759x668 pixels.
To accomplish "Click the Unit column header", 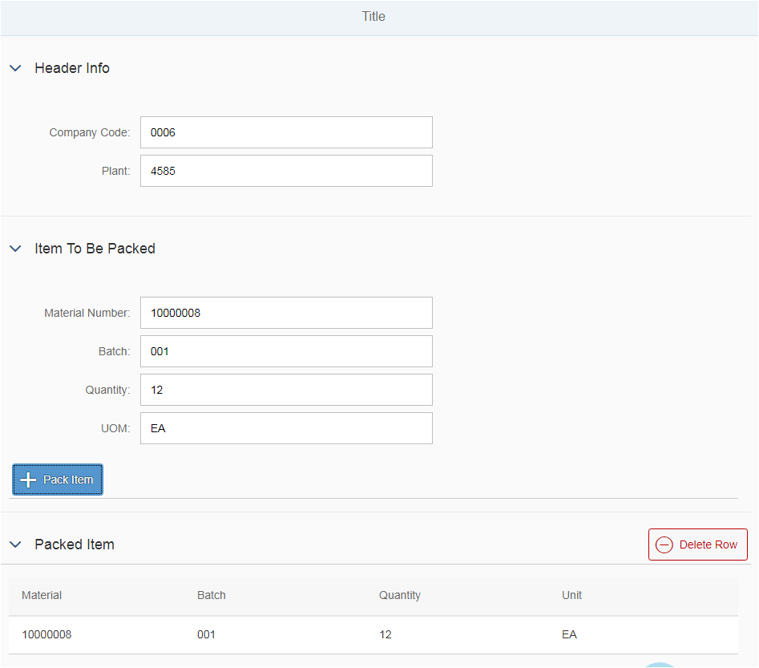I will pyautogui.click(x=571, y=595).
